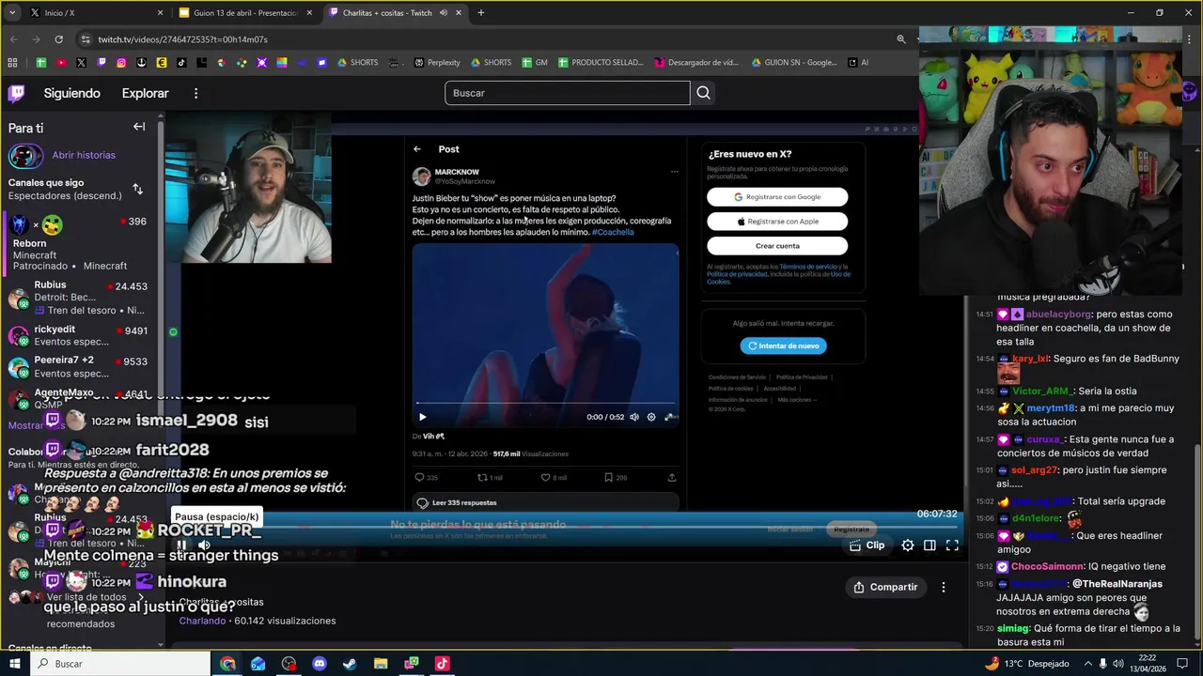The width and height of the screenshot is (1203, 676).
Task: Open the #Coachella hashtag
Action: click(613, 232)
